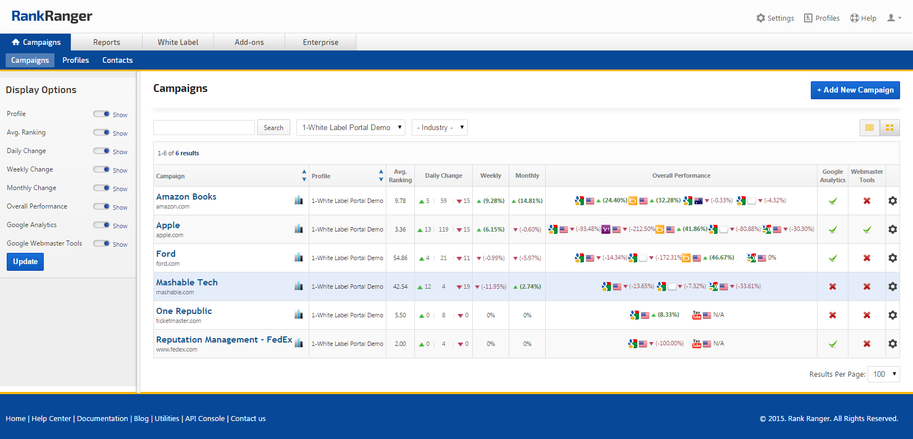Click the Add New Campaign button
This screenshot has height=439, width=913.
point(855,90)
